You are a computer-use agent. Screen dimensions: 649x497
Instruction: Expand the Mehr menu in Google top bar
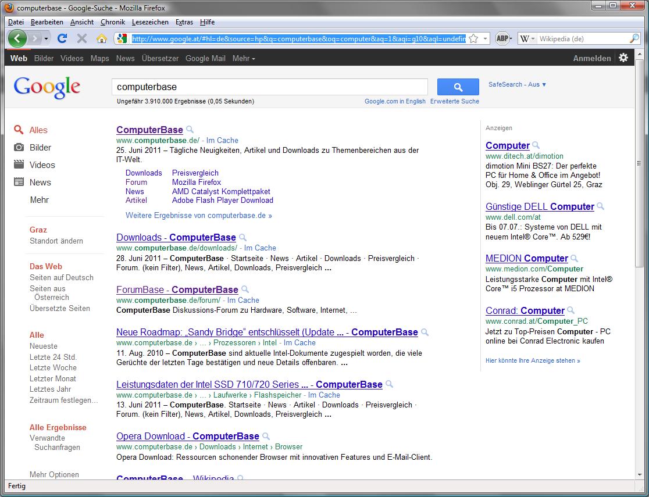click(243, 58)
